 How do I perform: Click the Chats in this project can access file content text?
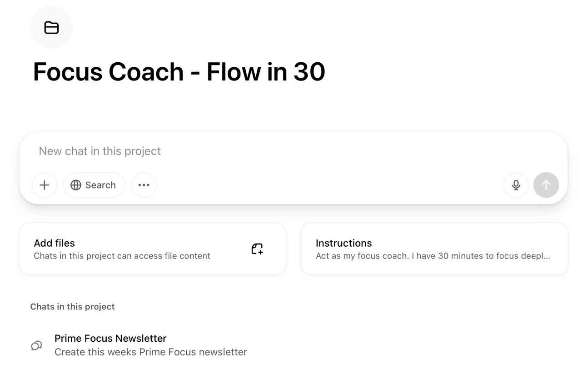[122, 256]
